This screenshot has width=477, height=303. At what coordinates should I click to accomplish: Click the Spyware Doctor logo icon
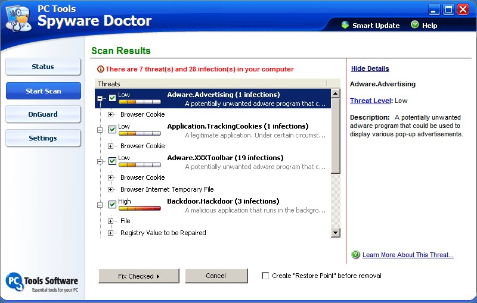19,18
